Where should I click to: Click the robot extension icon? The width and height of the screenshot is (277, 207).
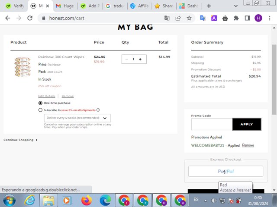pyautogui.click(x=225, y=18)
